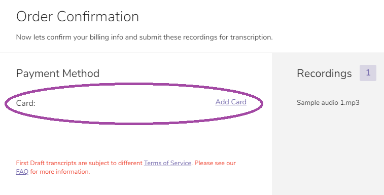Click the empty space right of Card: label

point(125,103)
